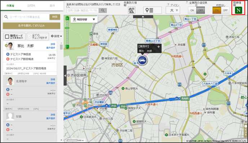Open the location pin list icon
The height and width of the screenshot is (143, 248).
(x=152, y=10)
